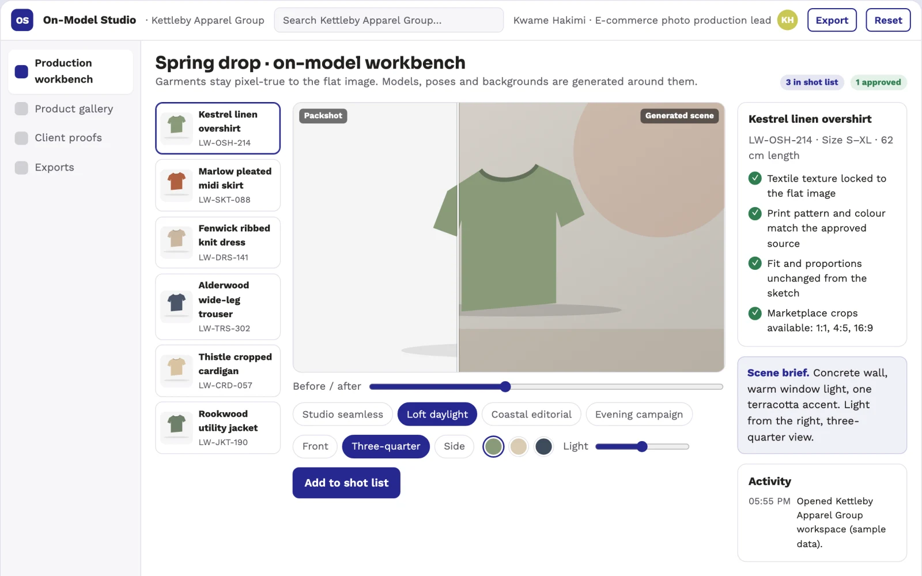Set the pose to Front
Viewport: 922px width, 576px height.
click(x=315, y=446)
